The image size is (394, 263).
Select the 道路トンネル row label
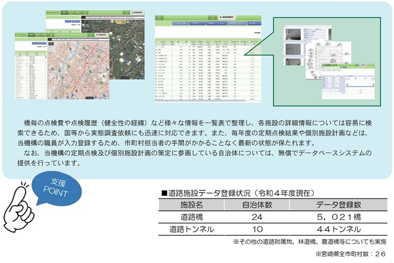coord(192,229)
